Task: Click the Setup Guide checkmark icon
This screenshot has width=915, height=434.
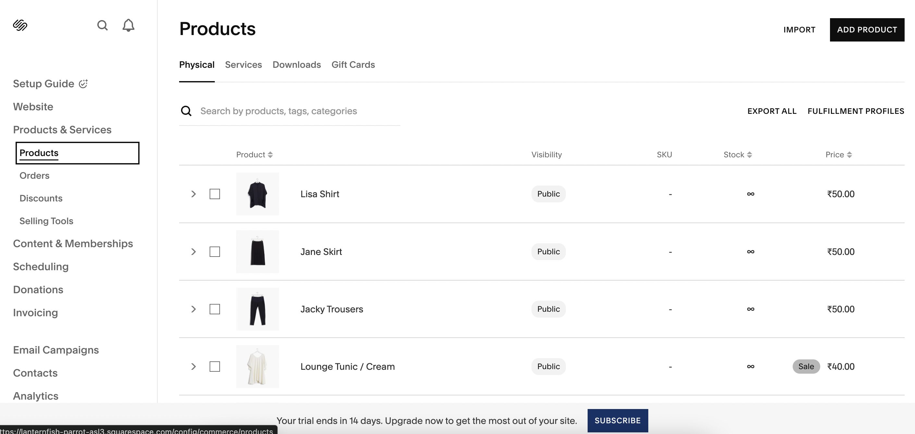Action: (x=83, y=84)
